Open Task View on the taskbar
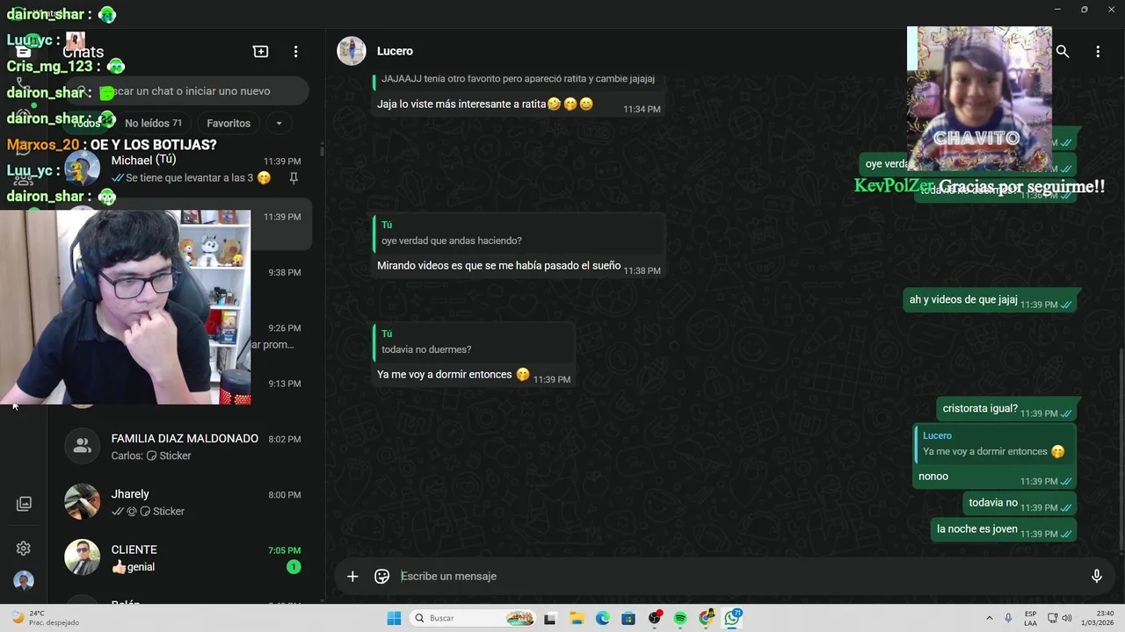 point(550,618)
